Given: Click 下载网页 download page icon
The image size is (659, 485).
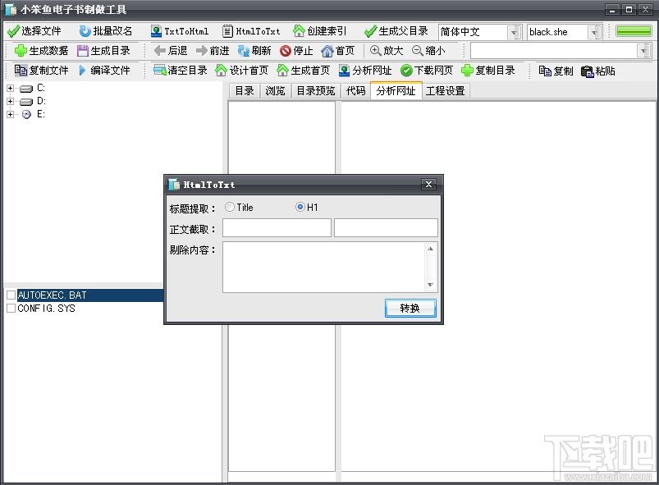Looking at the screenshot, I should (x=406, y=71).
